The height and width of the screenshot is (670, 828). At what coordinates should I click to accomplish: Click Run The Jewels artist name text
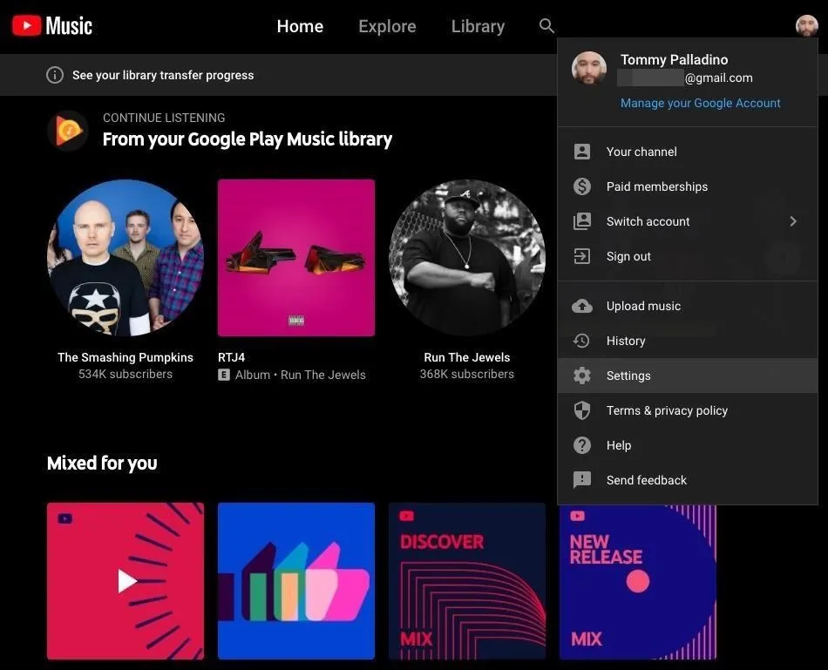point(467,357)
